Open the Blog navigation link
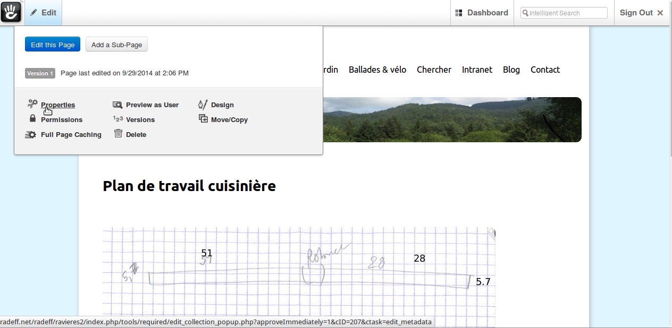The width and height of the screenshot is (672, 328). pyautogui.click(x=511, y=70)
